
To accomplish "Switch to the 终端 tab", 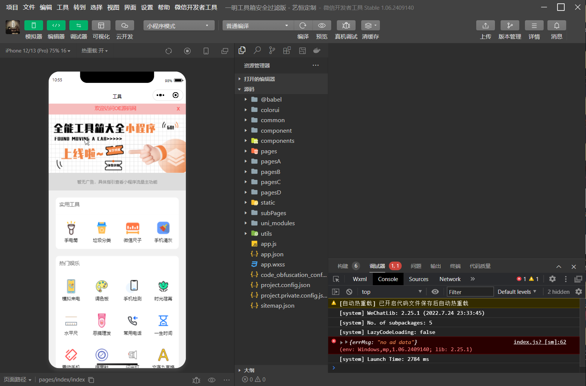I will pyautogui.click(x=455, y=266).
